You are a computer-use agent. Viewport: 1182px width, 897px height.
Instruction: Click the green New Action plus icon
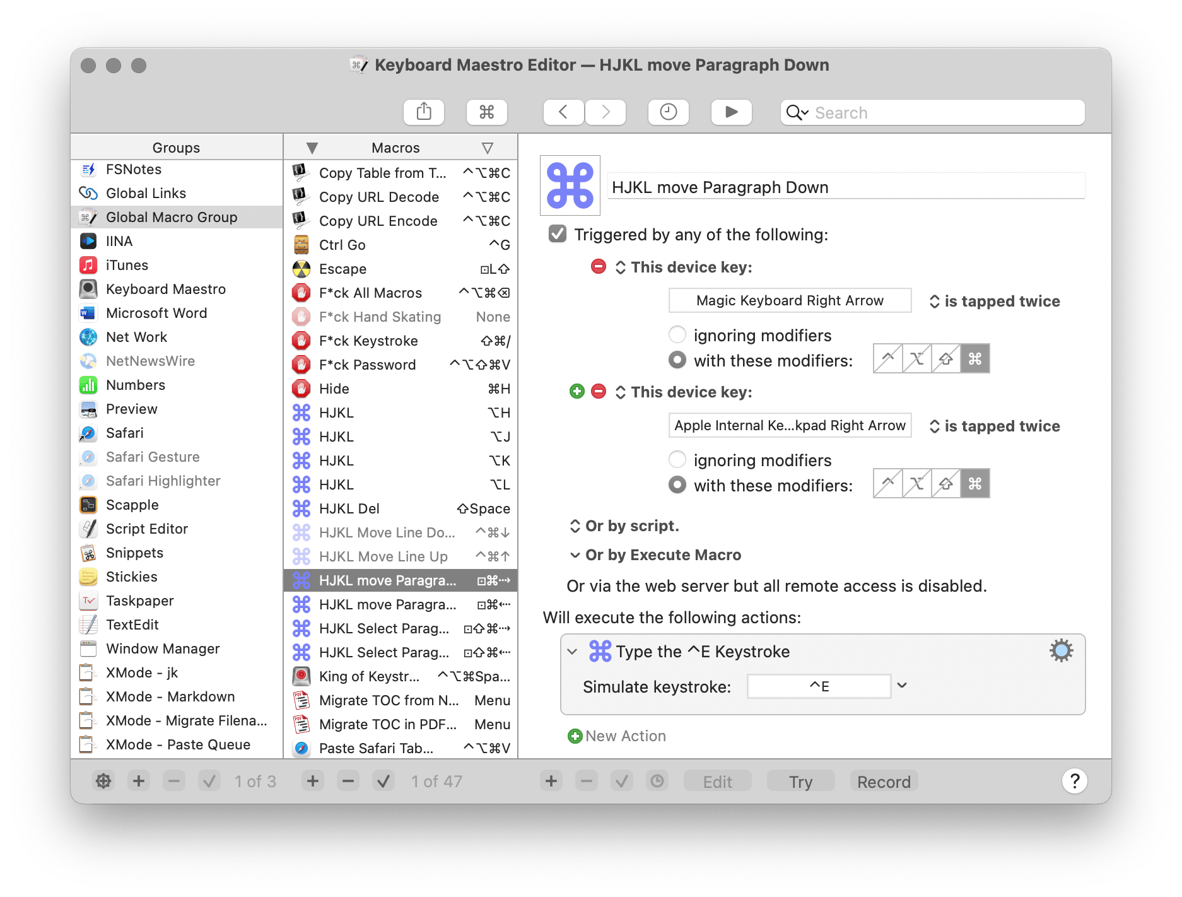point(575,736)
